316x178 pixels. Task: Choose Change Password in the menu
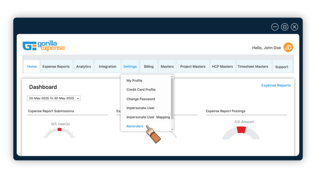point(141,99)
